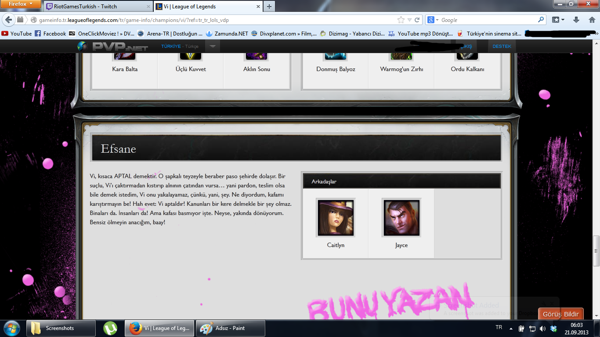Click the scrollbar down arrow
600x337 pixels.
coord(596,316)
